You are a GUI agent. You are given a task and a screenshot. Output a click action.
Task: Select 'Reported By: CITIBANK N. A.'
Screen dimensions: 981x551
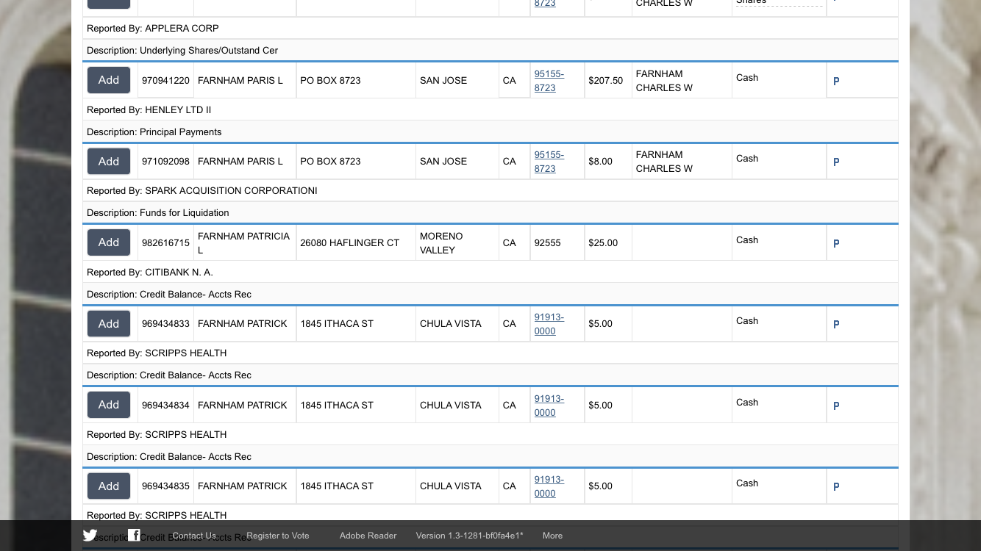150,273
